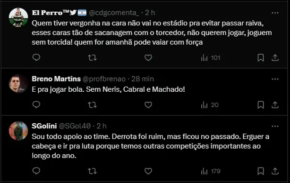Screen dimensions: 290x183
Task: Share El Perro's tweet
Action: [275, 58]
